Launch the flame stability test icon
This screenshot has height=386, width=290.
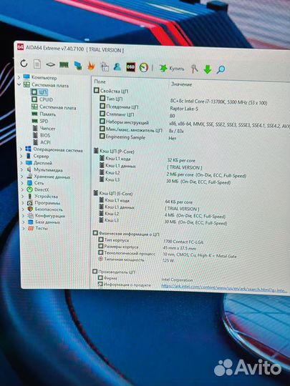[91, 66]
